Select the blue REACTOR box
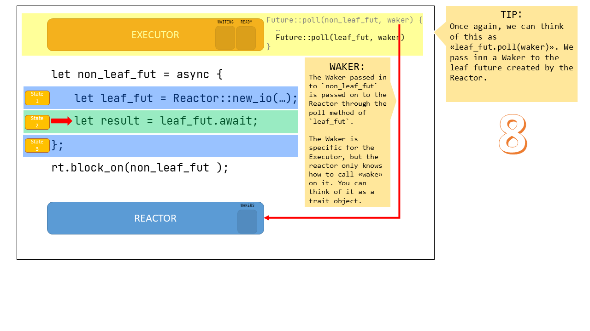 click(138, 218)
